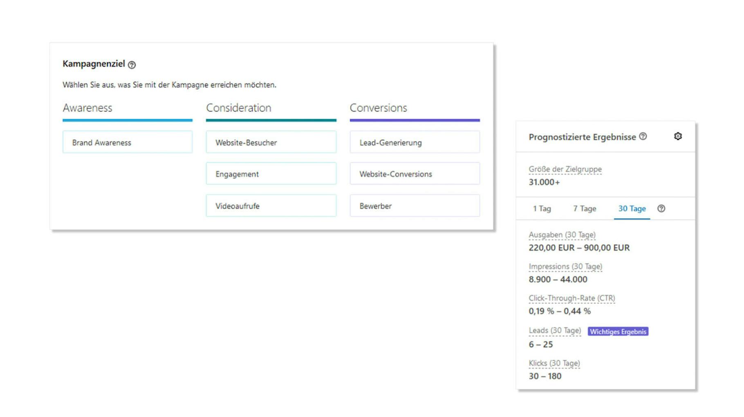Select the 30 Tage tab
Image resolution: width=744 pixels, height=417 pixels.
point(632,208)
